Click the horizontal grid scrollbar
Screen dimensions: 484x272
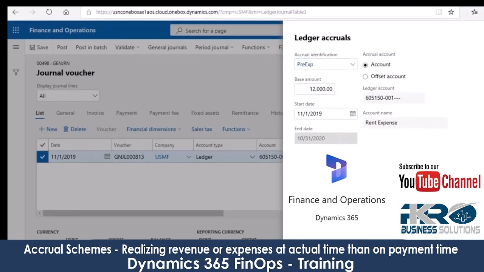(133, 213)
